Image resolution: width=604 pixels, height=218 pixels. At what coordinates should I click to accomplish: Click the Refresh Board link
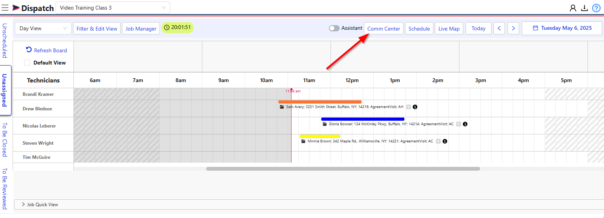tap(50, 50)
